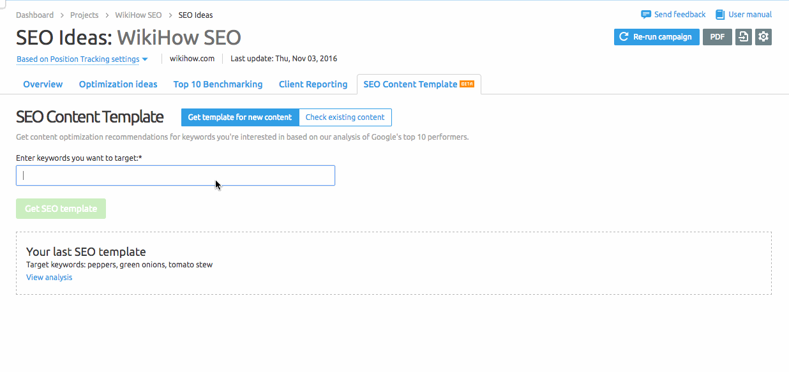
Task: Switch to Check existing content
Action: click(x=345, y=117)
